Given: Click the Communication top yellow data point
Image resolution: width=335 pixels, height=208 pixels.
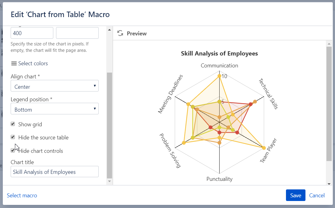Looking at the screenshot, I should tap(219, 76).
